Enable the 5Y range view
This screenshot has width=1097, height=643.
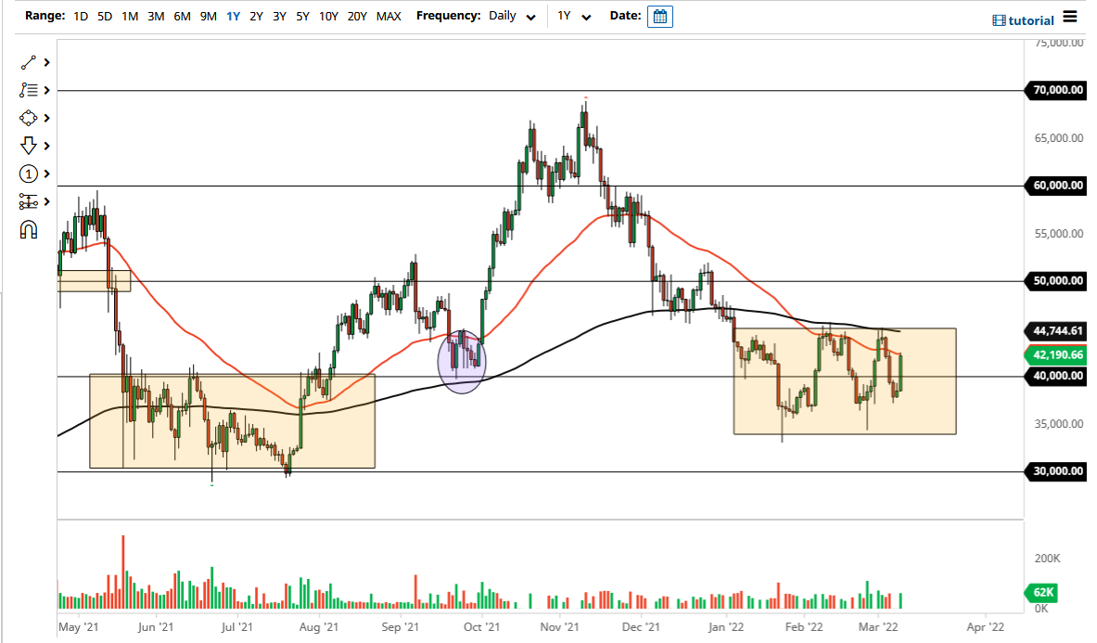coord(301,16)
